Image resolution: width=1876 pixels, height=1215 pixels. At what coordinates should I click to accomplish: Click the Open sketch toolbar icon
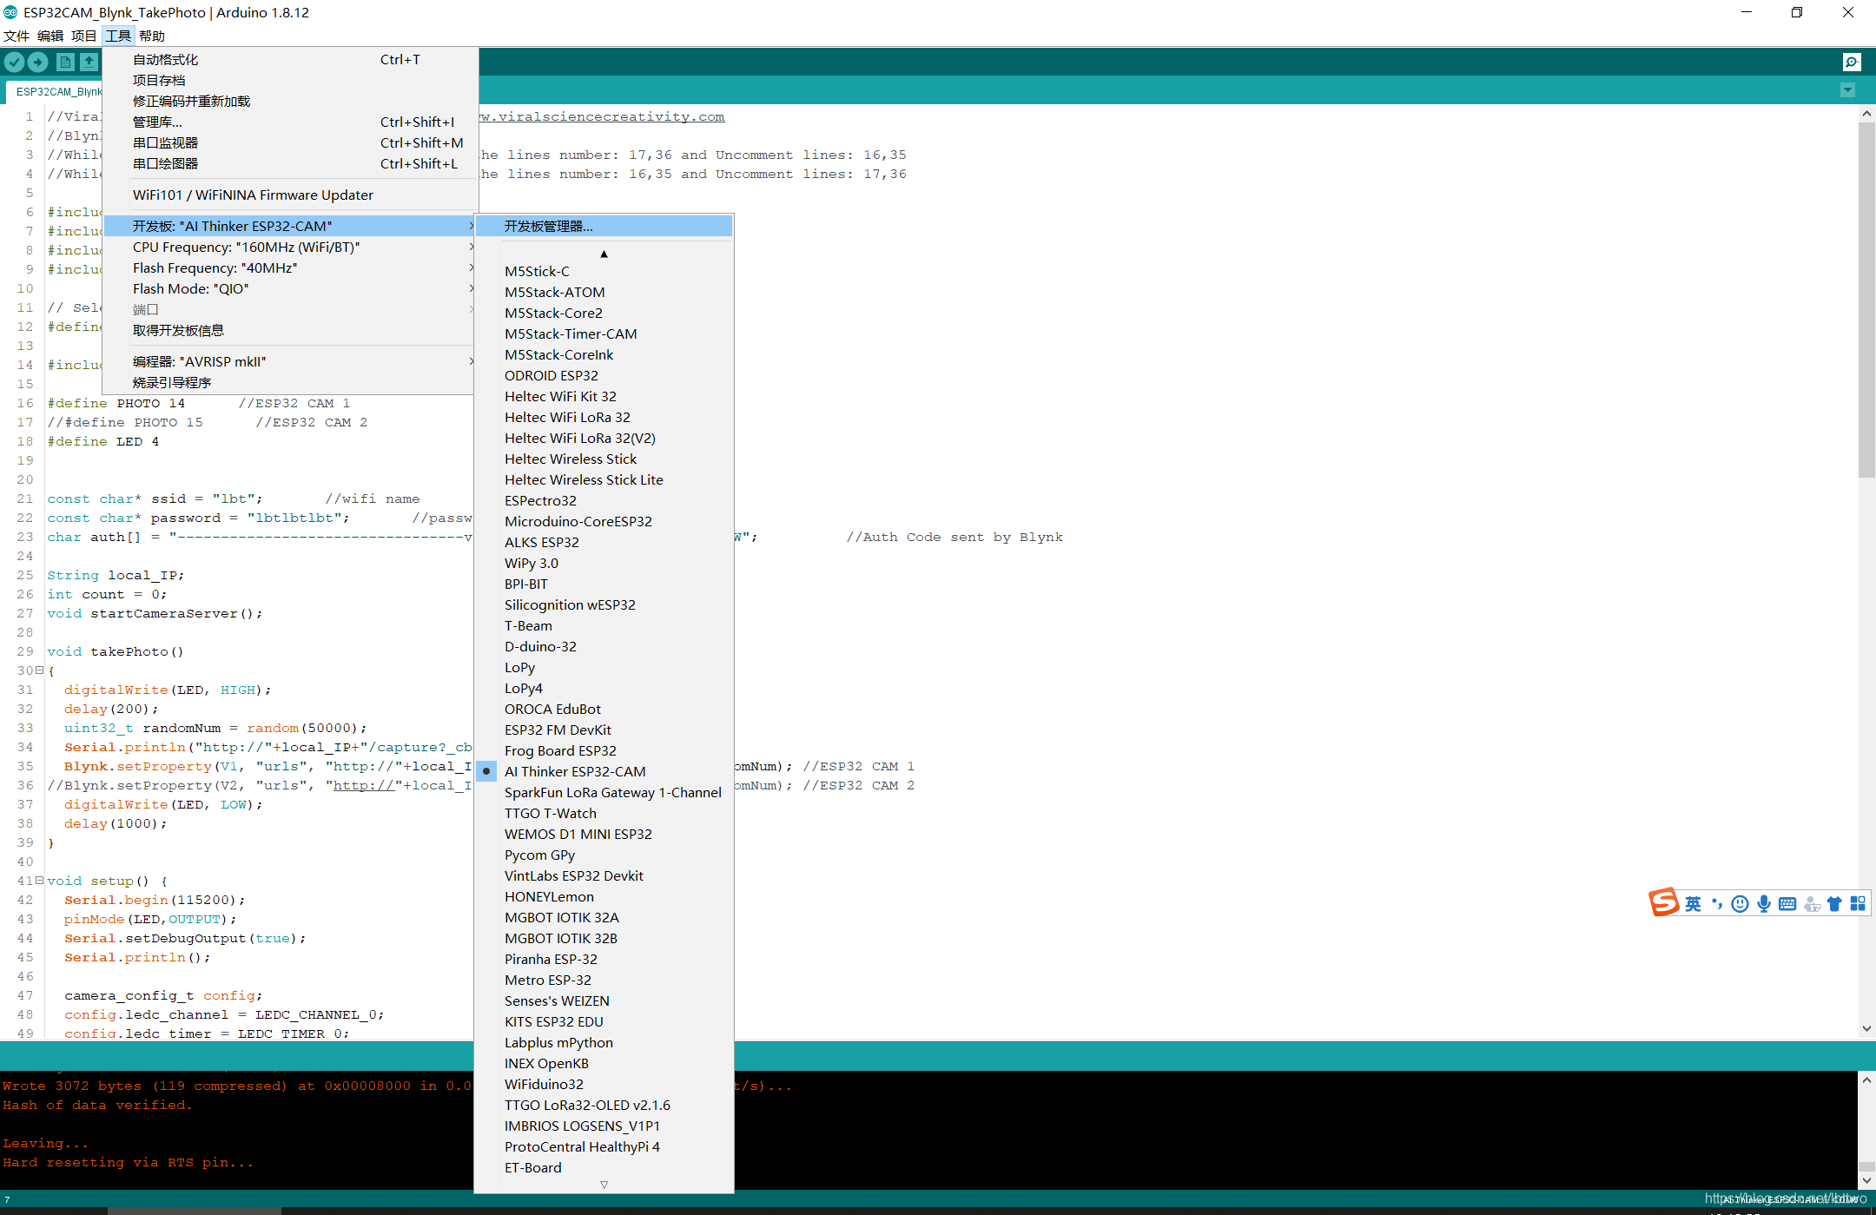tap(89, 62)
